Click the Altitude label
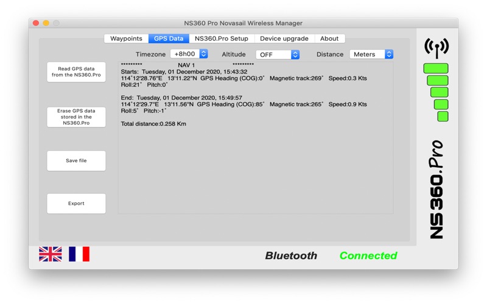 coord(234,54)
